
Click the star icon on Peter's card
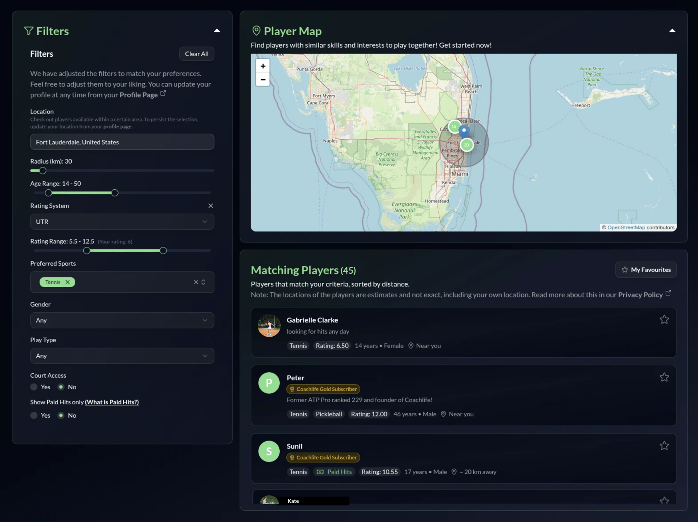tap(664, 377)
